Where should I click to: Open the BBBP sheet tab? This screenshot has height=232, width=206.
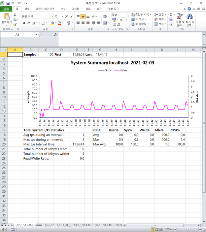(x=50, y=225)
